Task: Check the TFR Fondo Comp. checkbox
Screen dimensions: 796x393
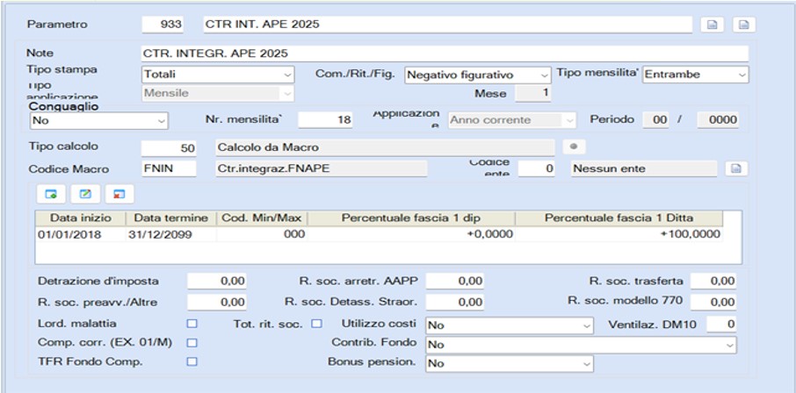Action: point(192,361)
